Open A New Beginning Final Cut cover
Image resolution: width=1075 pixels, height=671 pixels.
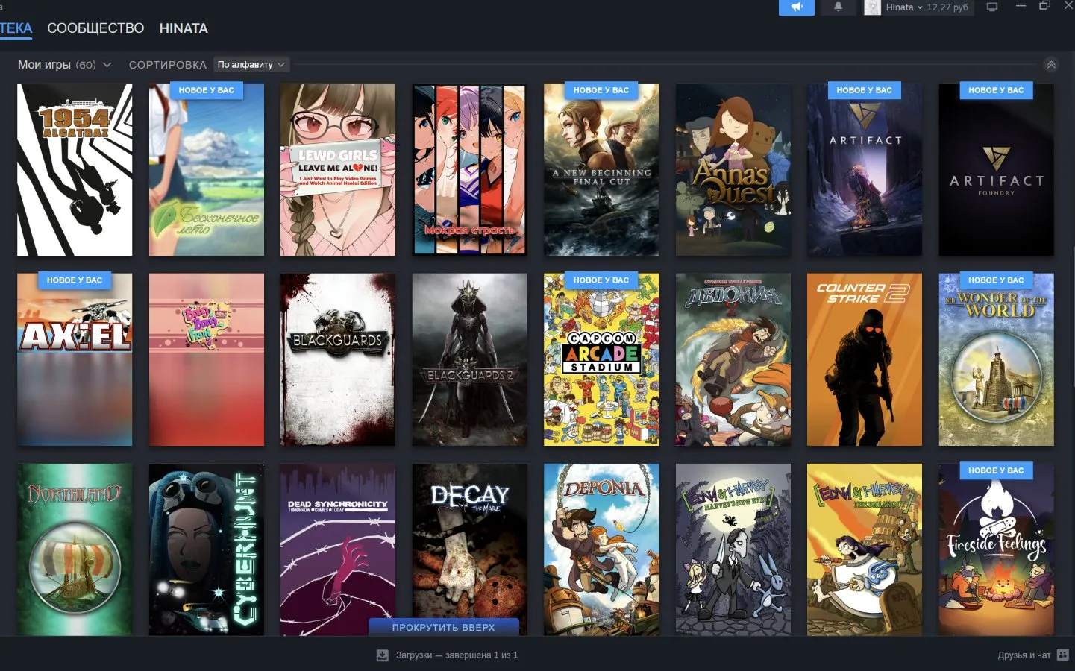[601, 170]
